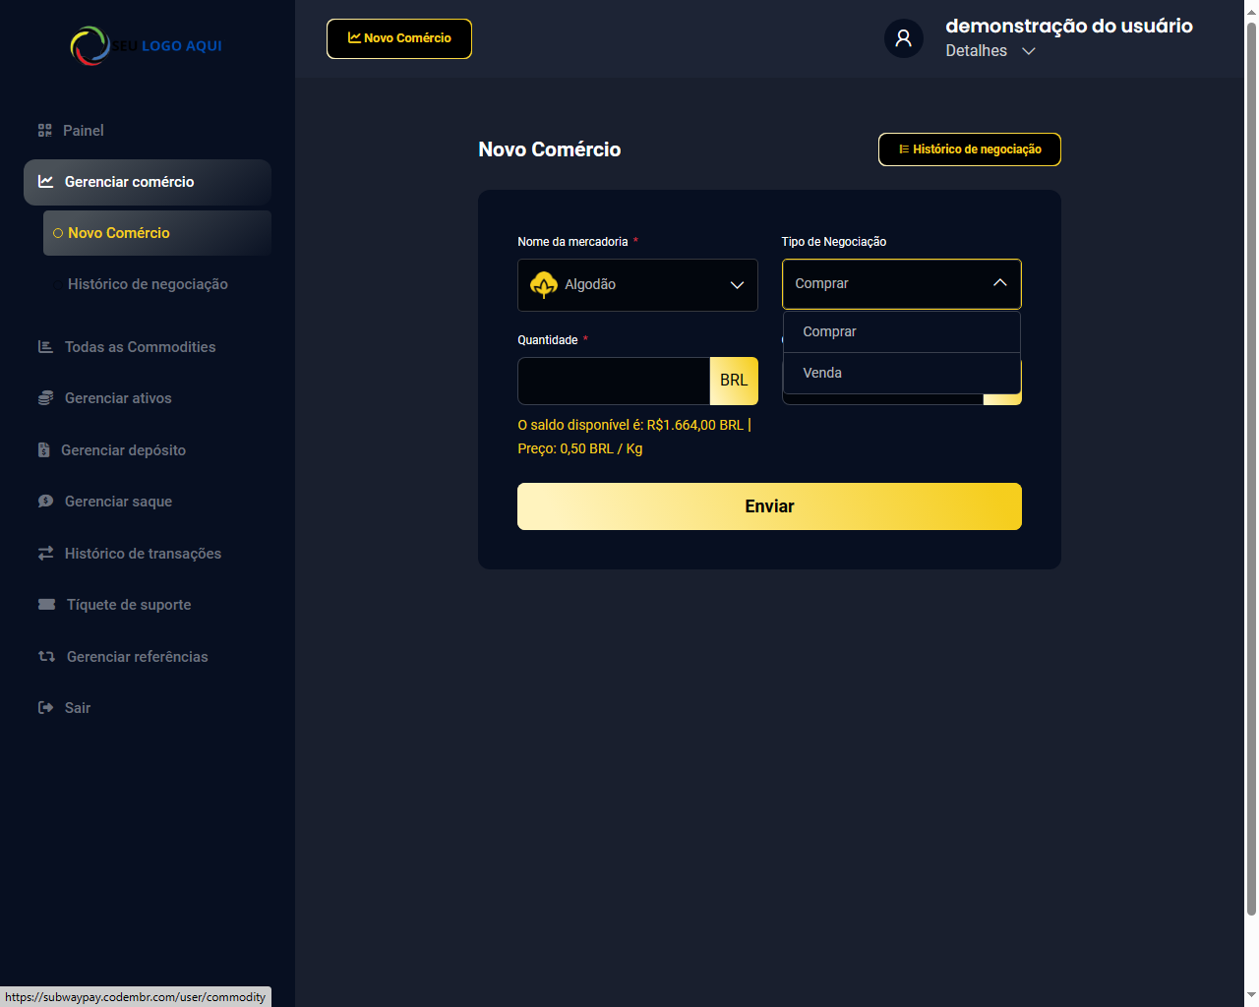The height and width of the screenshot is (1007, 1259).
Task: Click the Novo Comércio header button
Action: [x=399, y=38]
